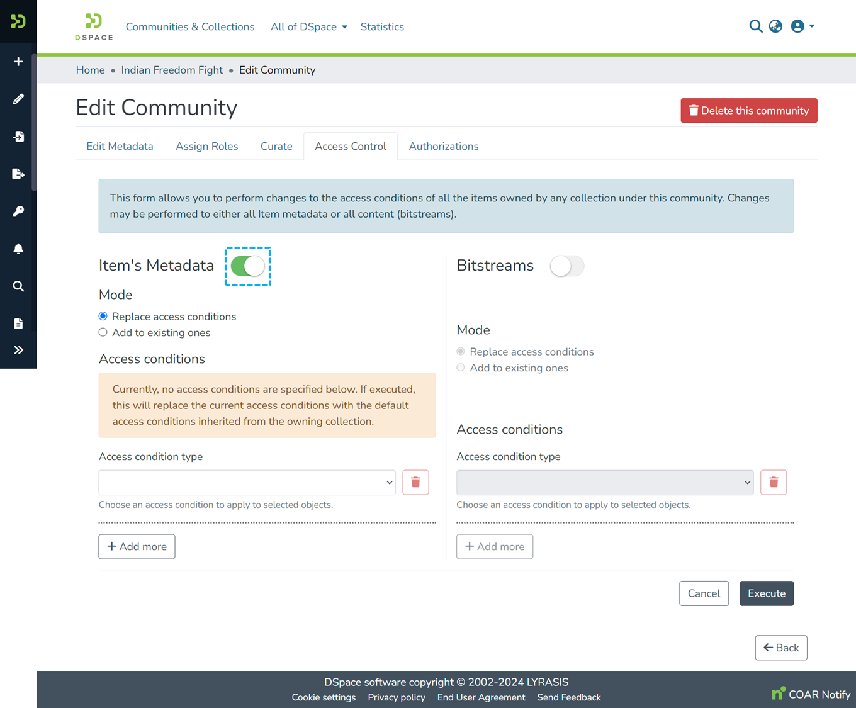Enable the Bitstreams toggle
Screen dimensions: 856x708
click(566, 266)
